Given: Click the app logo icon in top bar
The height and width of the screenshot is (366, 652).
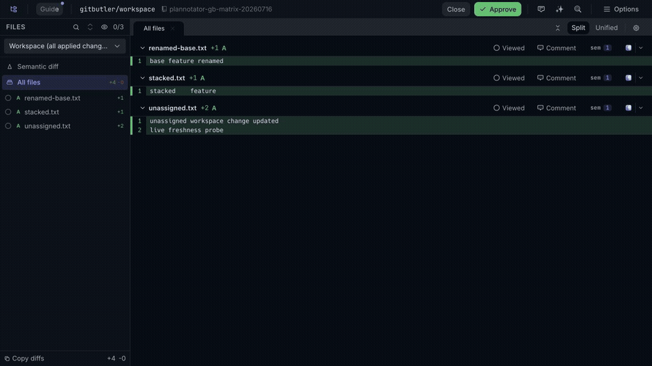Looking at the screenshot, I should [x=14, y=9].
